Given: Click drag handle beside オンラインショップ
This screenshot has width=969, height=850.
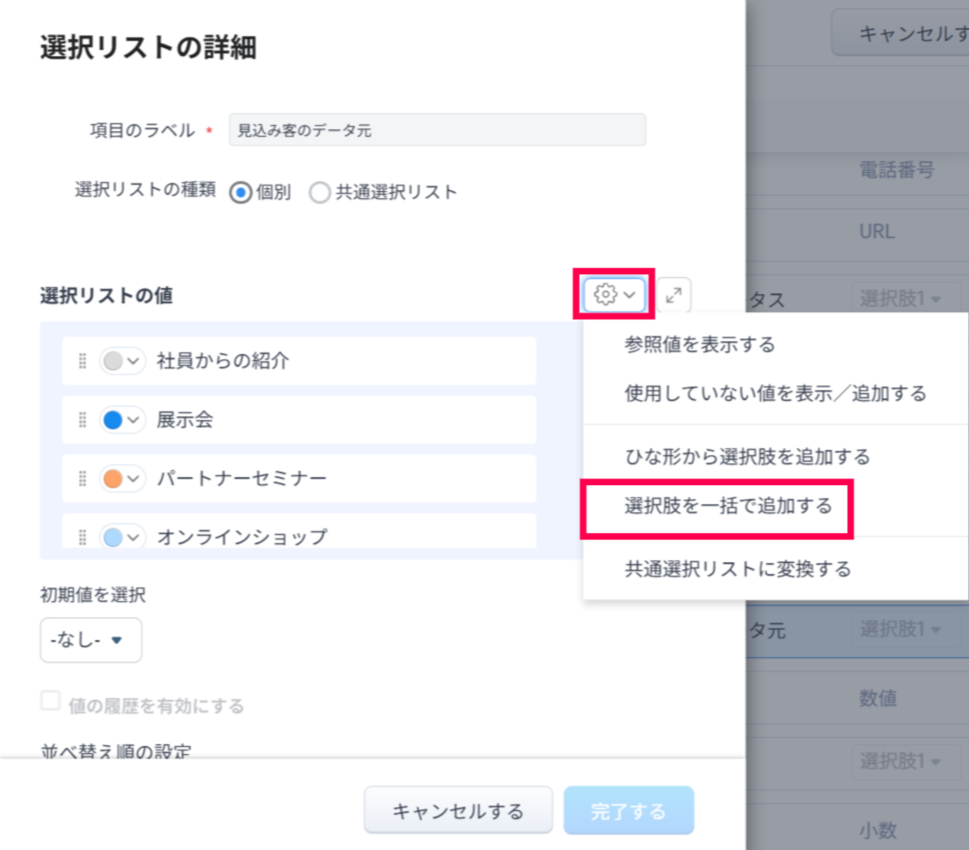Looking at the screenshot, I should [x=82, y=537].
